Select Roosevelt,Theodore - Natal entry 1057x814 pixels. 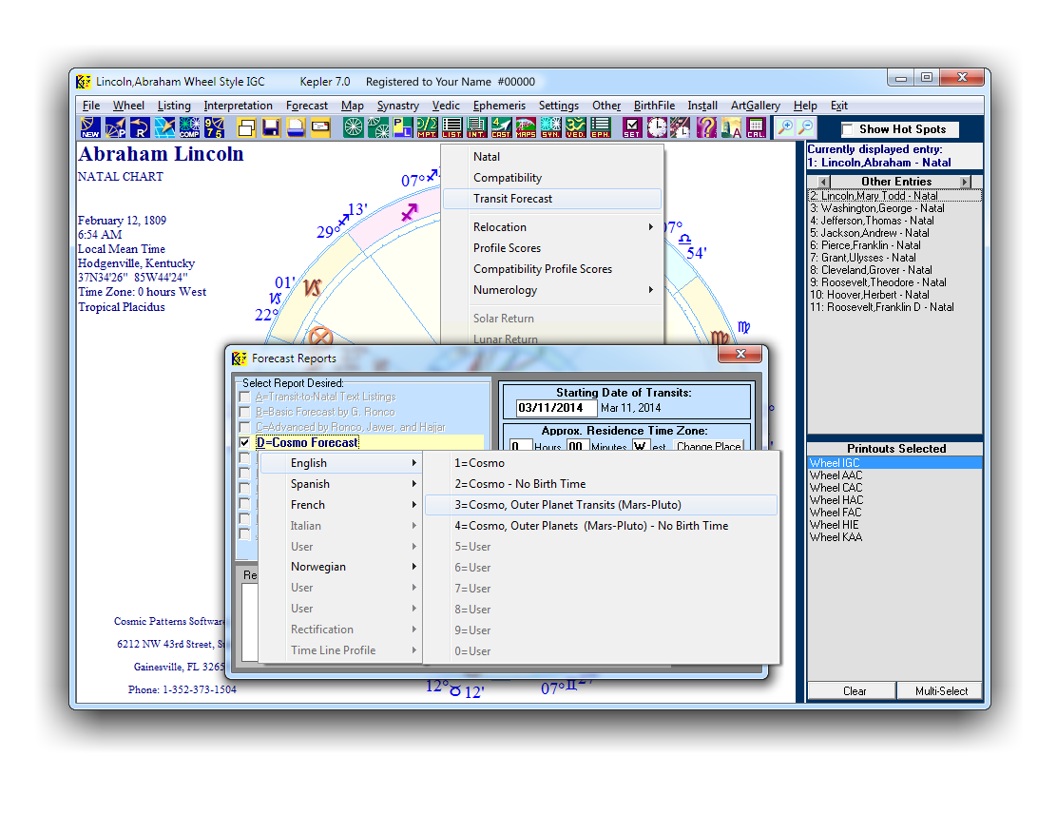(894, 281)
